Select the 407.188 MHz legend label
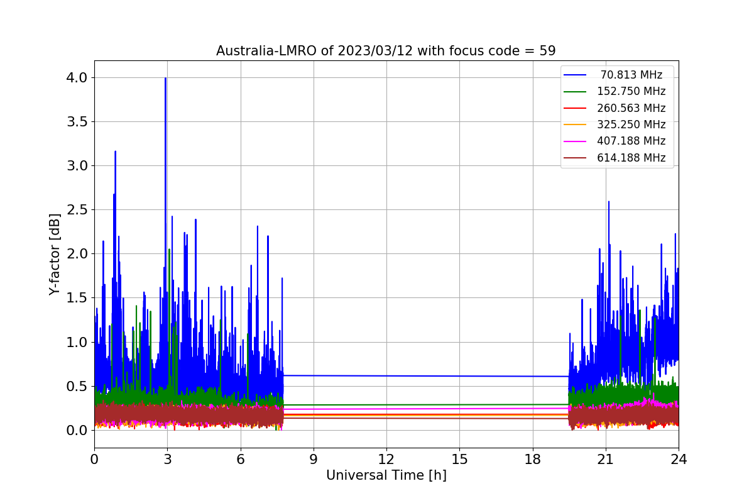 coord(631,141)
